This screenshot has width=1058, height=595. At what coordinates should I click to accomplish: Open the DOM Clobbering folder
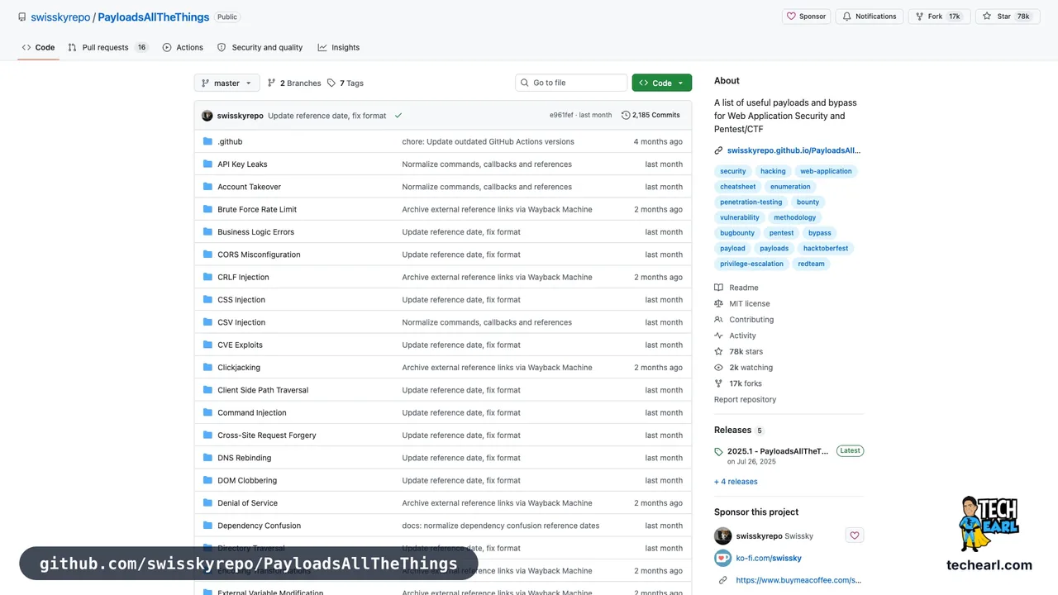[x=247, y=480]
